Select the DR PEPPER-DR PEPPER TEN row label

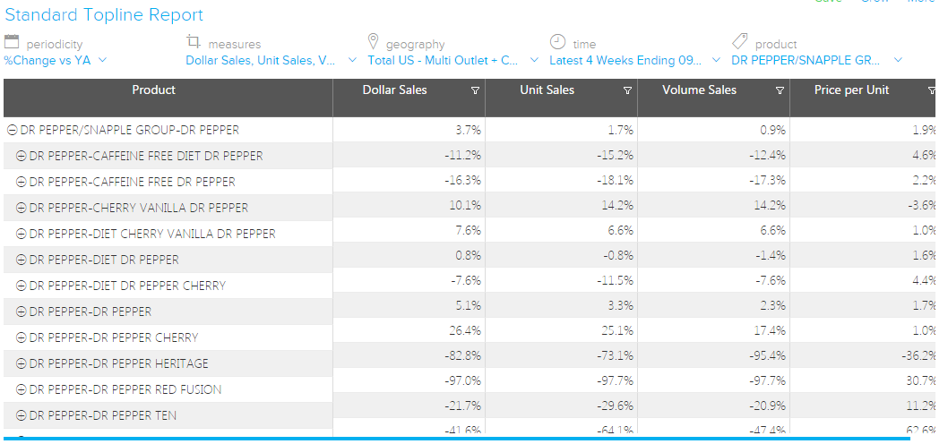click(x=102, y=415)
